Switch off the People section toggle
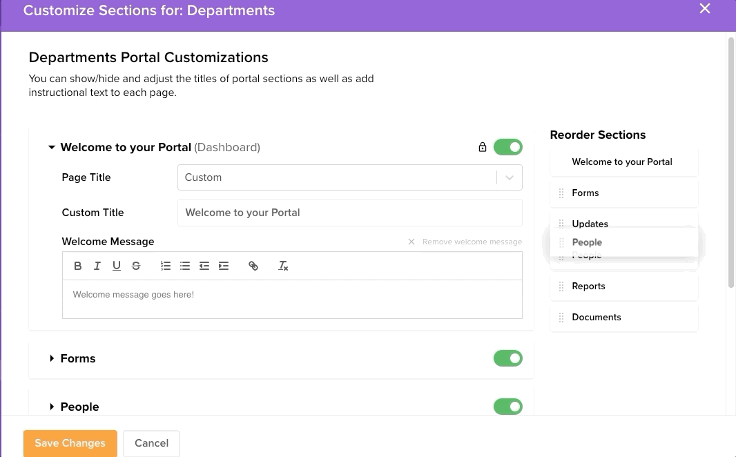Screen dimensions: 736x457 pos(507,407)
